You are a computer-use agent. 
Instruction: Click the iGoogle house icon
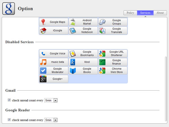43,30
